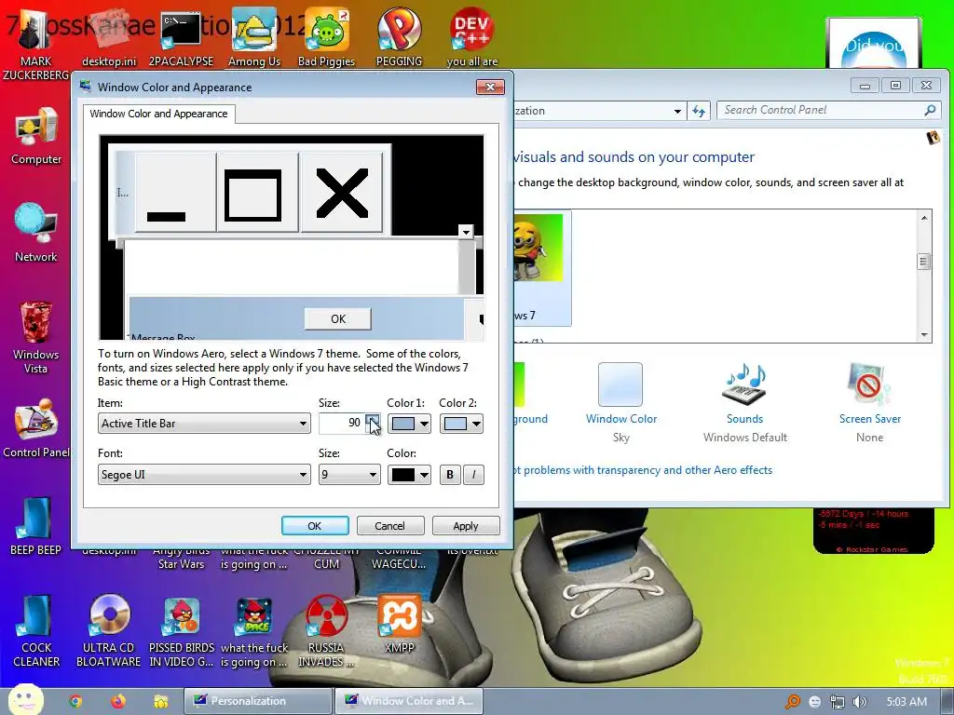
Task: Toggle Italic font button
Action: [473, 474]
